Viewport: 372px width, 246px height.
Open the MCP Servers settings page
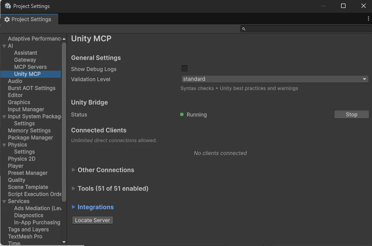pyautogui.click(x=30, y=67)
